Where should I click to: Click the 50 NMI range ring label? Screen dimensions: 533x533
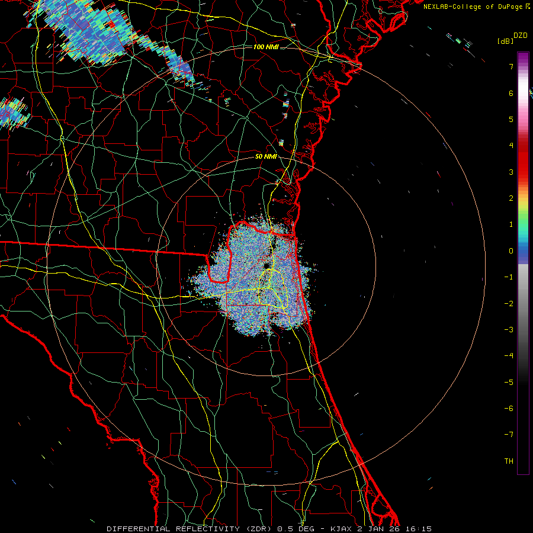click(x=266, y=156)
